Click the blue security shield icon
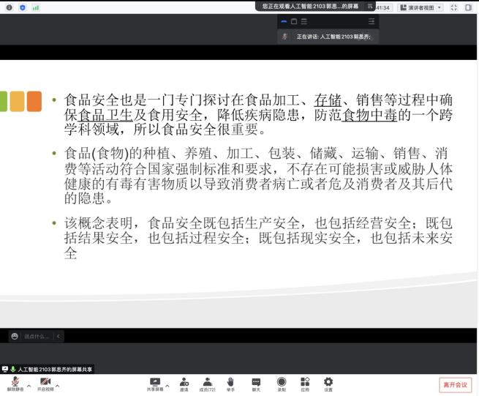This screenshot has height=396, width=479. click(x=22, y=7)
